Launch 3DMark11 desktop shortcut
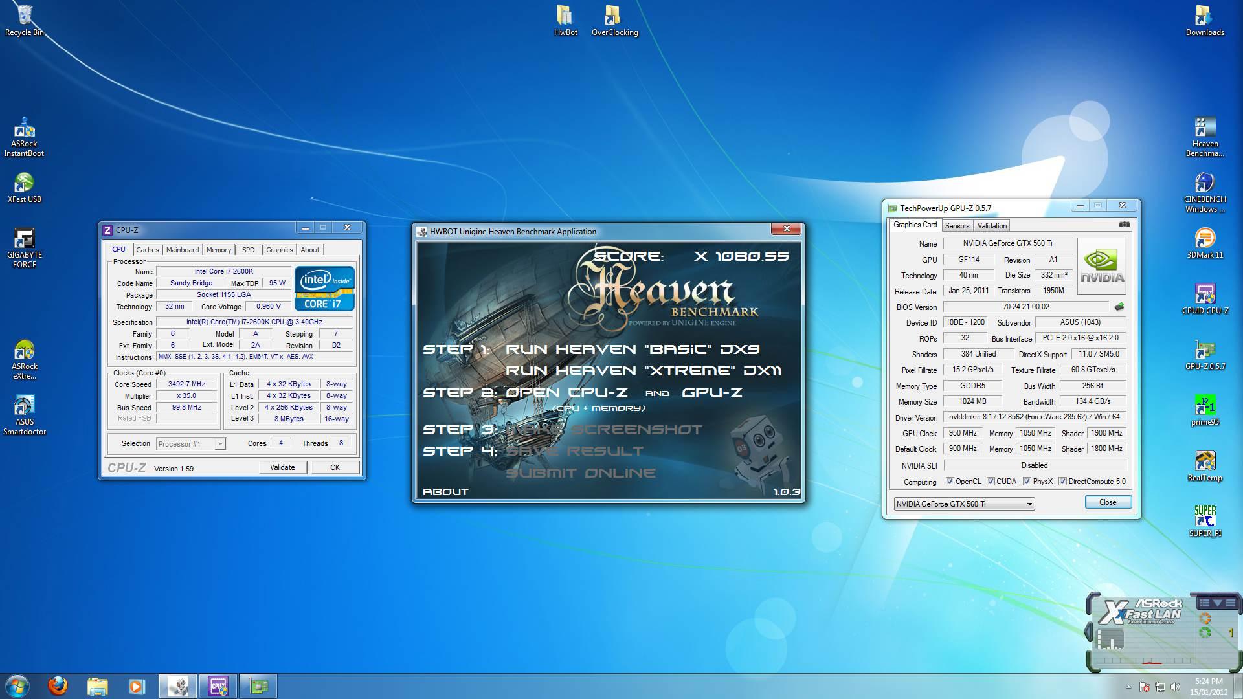This screenshot has width=1243, height=699. pyautogui.click(x=1205, y=243)
